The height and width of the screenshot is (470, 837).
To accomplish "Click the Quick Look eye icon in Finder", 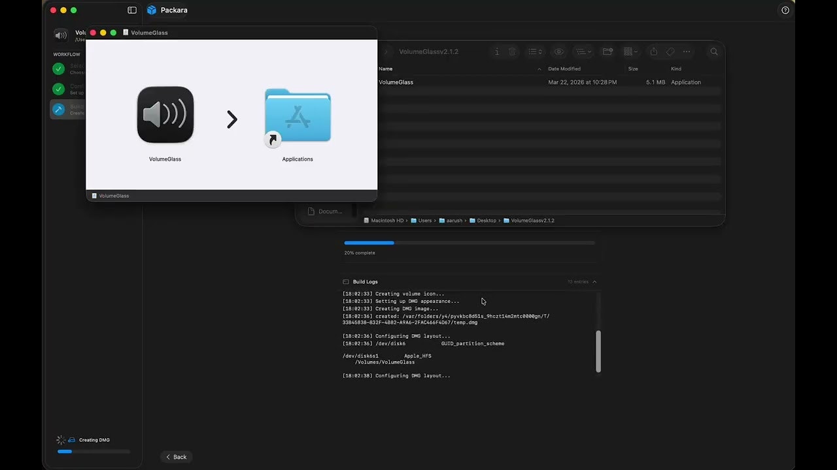I will [558, 52].
